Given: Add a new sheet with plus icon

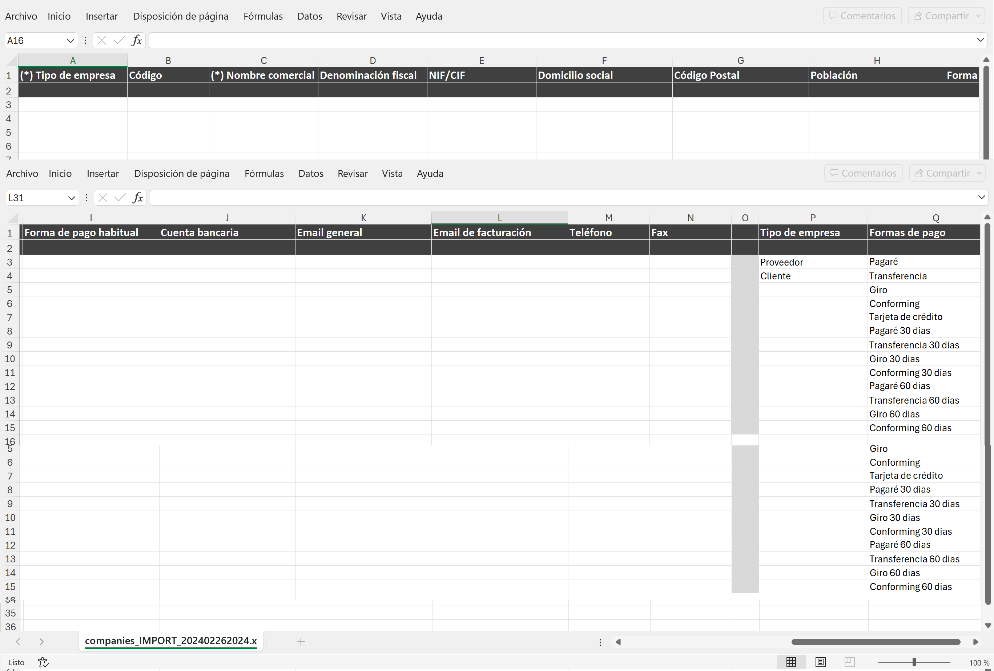Looking at the screenshot, I should pyautogui.click(x=301, y=642).
